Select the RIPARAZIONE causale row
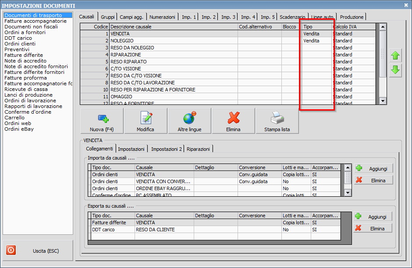The width and height of the screenshot is (412, 268). tap(228, 55)
